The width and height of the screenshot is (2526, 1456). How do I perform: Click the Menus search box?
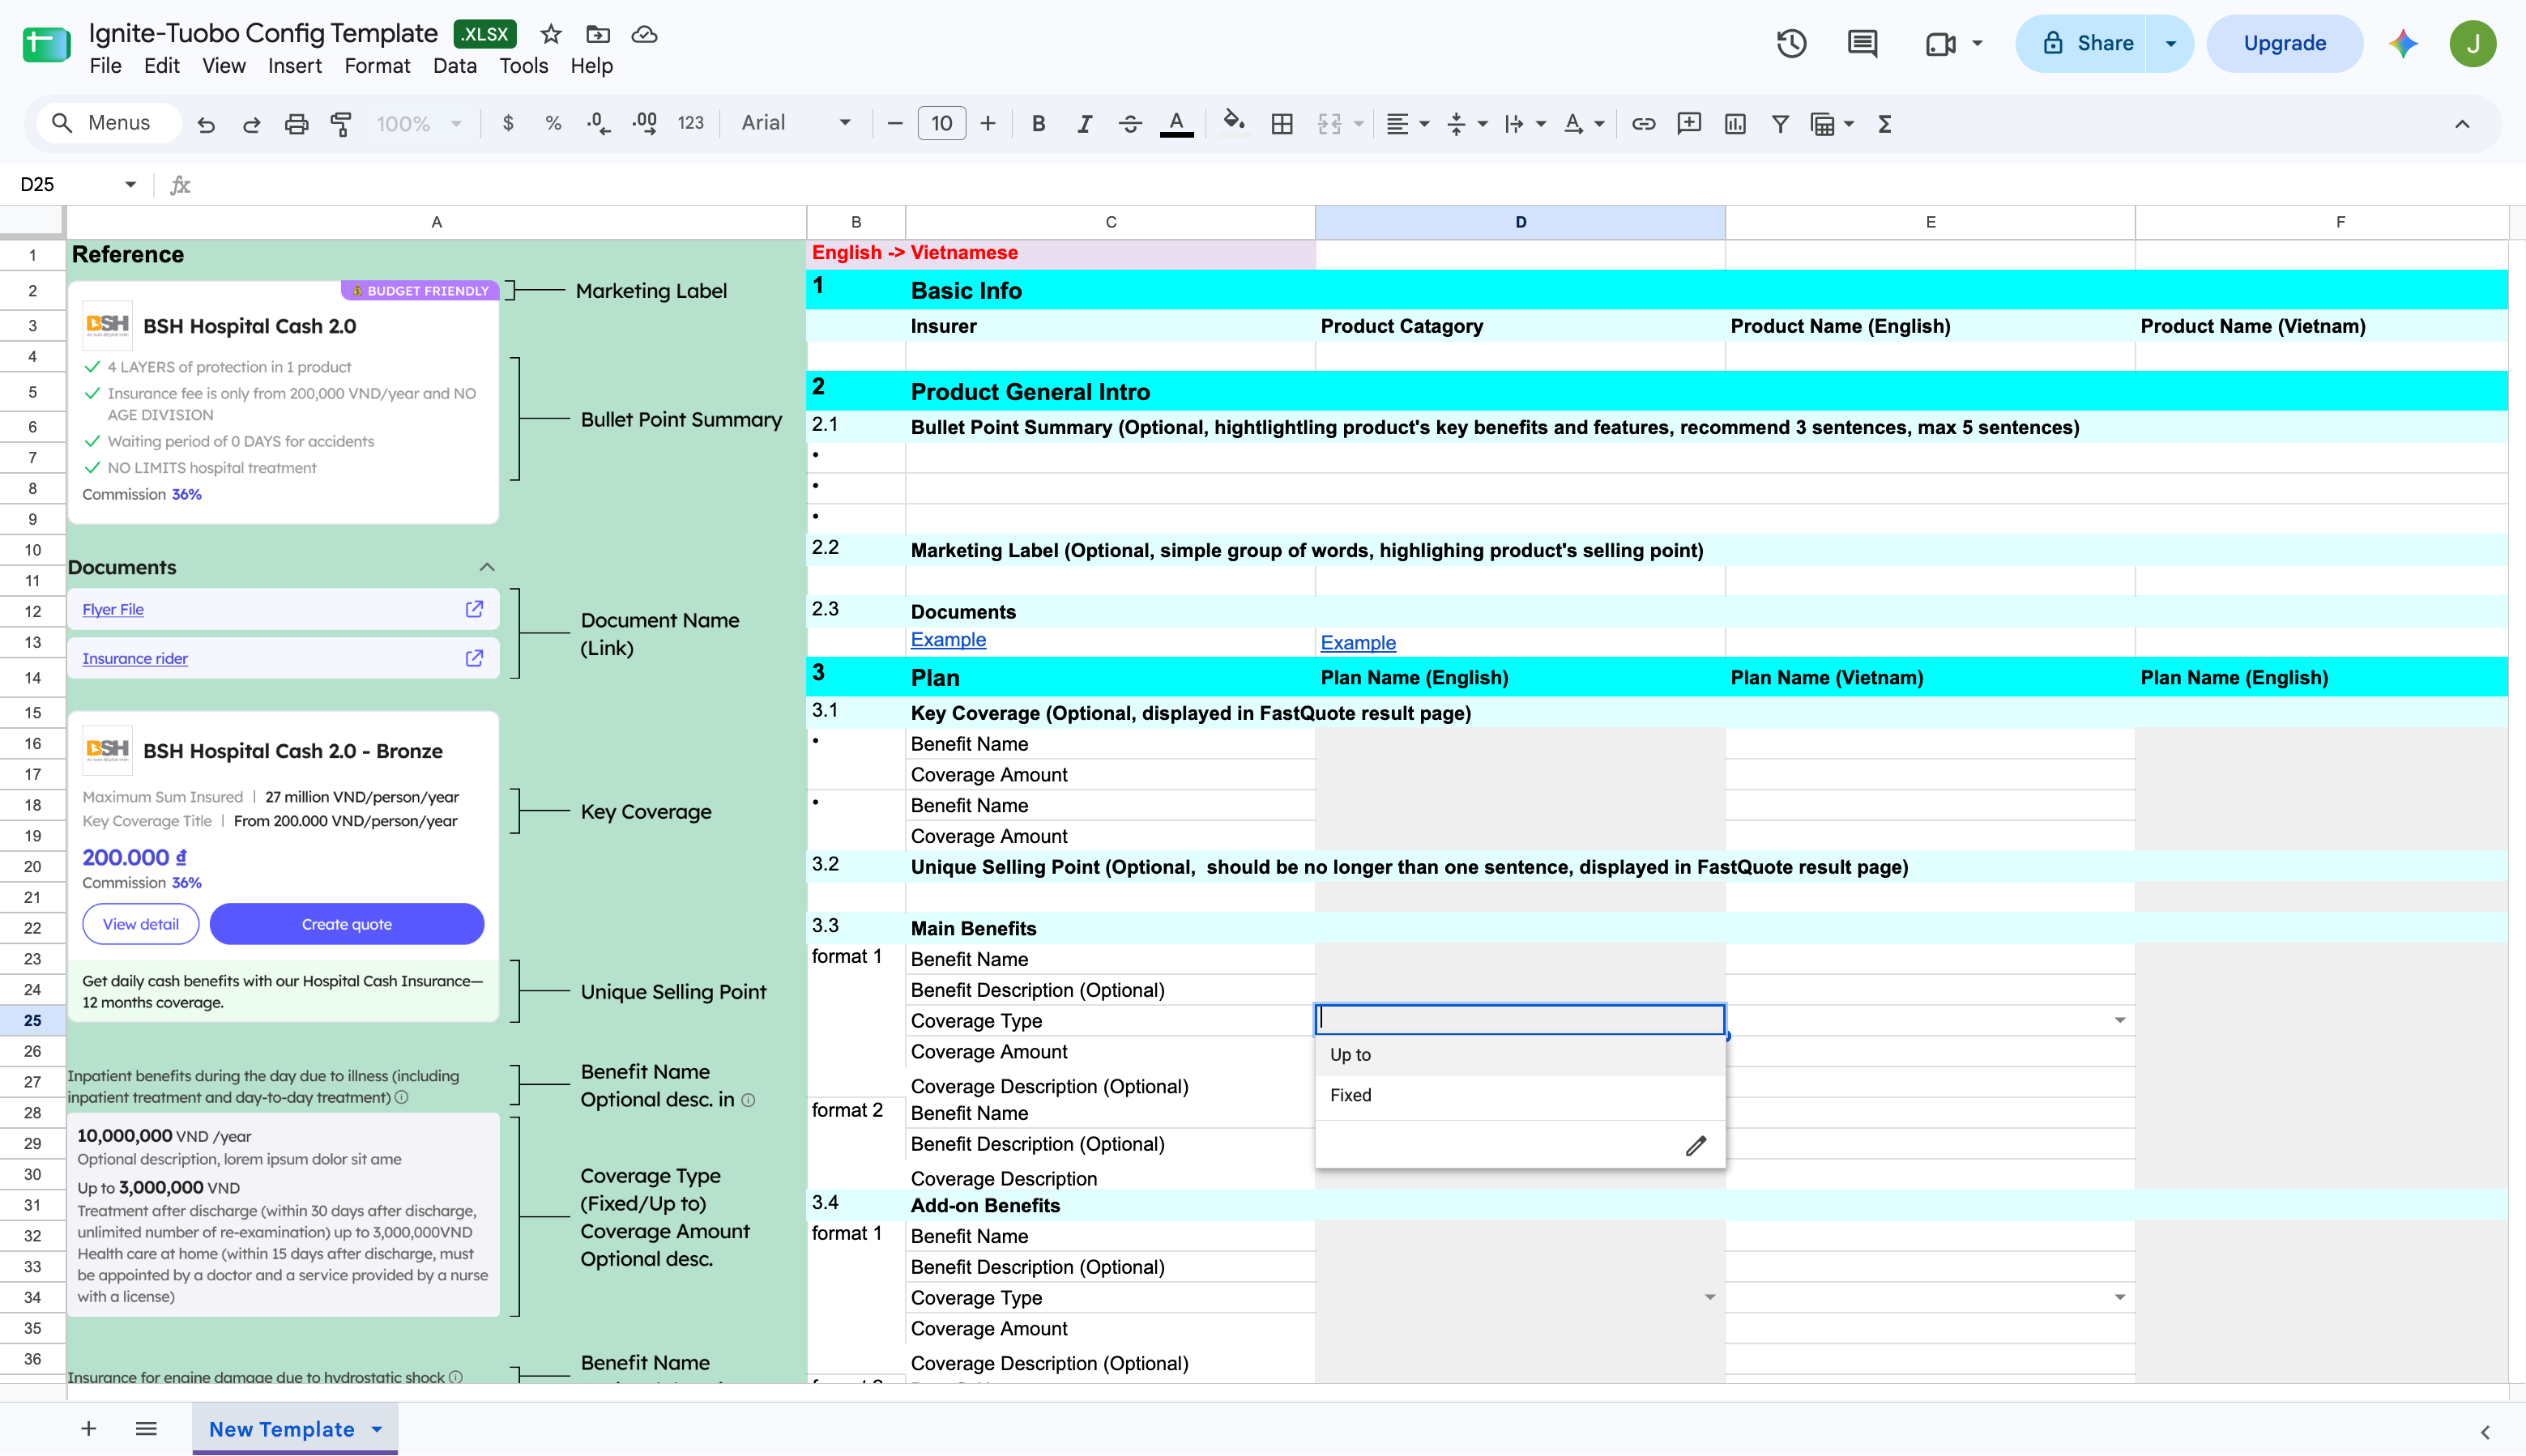[108, 124]
